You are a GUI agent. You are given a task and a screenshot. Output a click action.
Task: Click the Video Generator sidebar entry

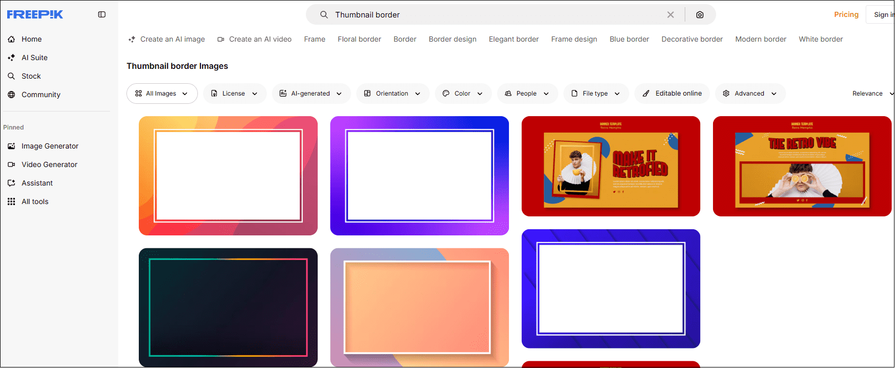(49, 164)
